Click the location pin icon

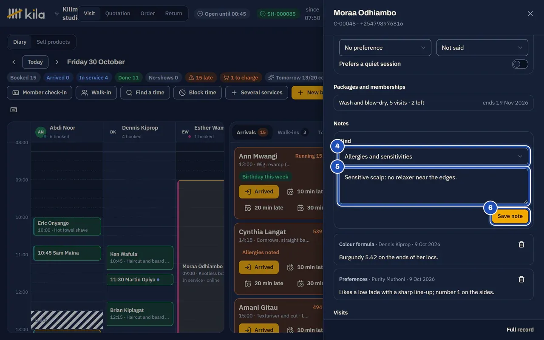coord(57,14)
